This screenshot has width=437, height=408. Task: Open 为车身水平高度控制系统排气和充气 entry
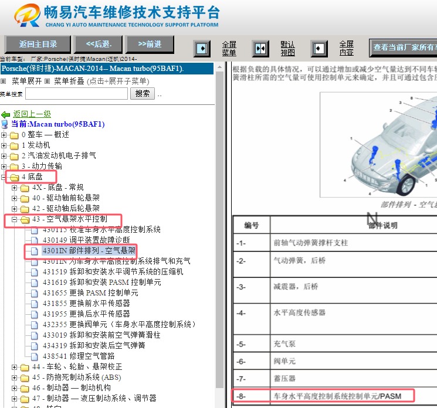(117, 261)
